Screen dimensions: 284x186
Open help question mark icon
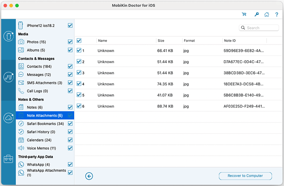tap(277, 15)
